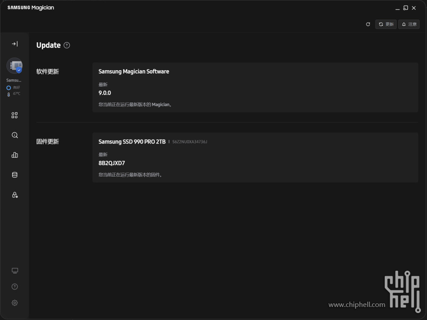Open the data management disk icon
Viewport: 427px width, 320px height.
[14, 175]
